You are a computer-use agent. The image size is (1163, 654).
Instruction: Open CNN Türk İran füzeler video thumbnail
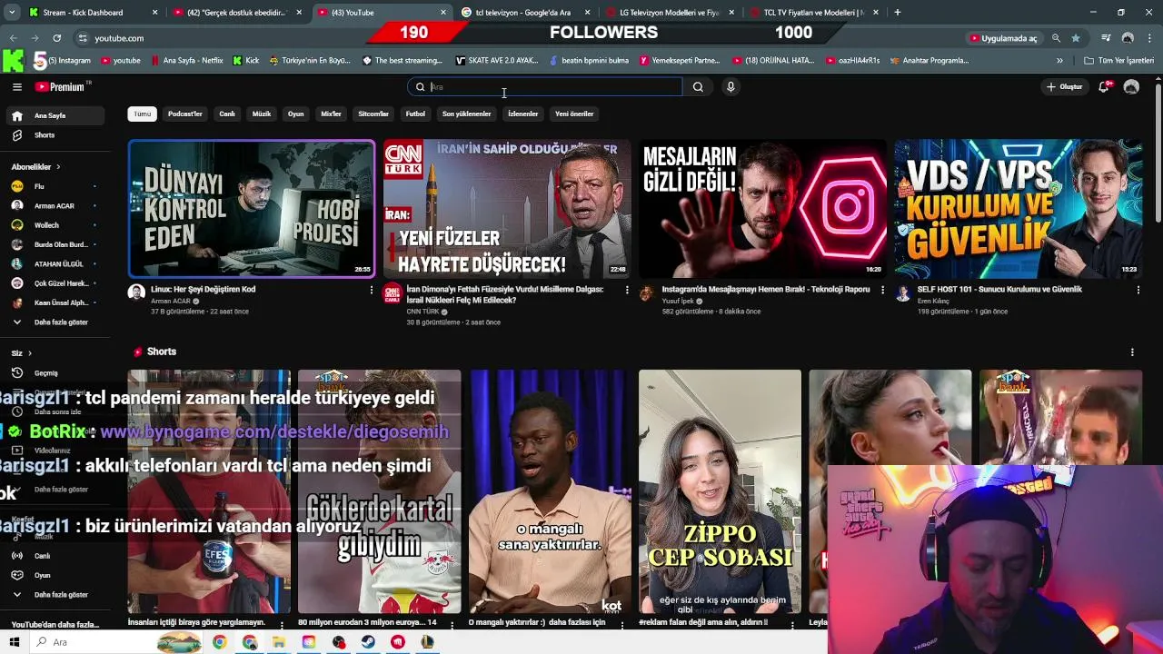click(507, 209)
